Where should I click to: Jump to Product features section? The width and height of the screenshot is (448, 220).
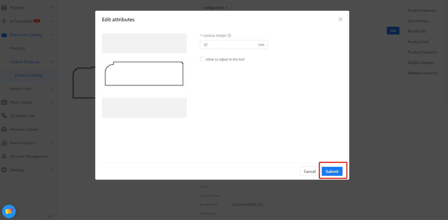click(x=422, y=10)
